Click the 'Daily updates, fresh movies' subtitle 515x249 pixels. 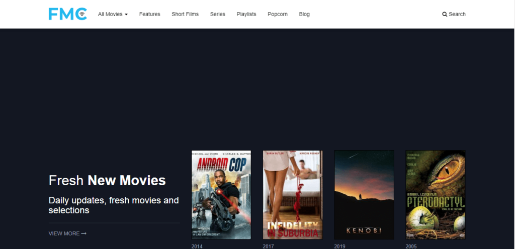click(x=114, y=205)
